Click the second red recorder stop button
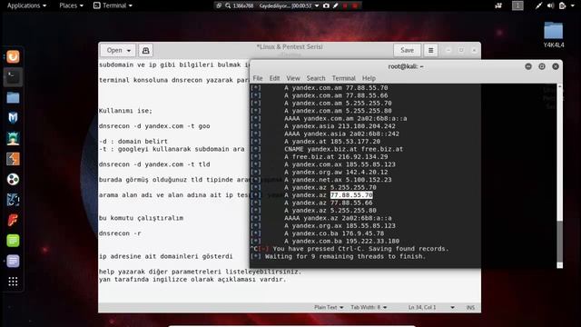 click(355, 5)
